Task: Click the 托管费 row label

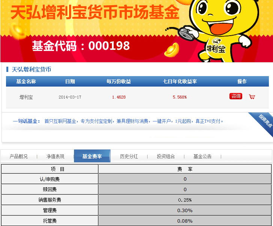Action: coord(50,221)
